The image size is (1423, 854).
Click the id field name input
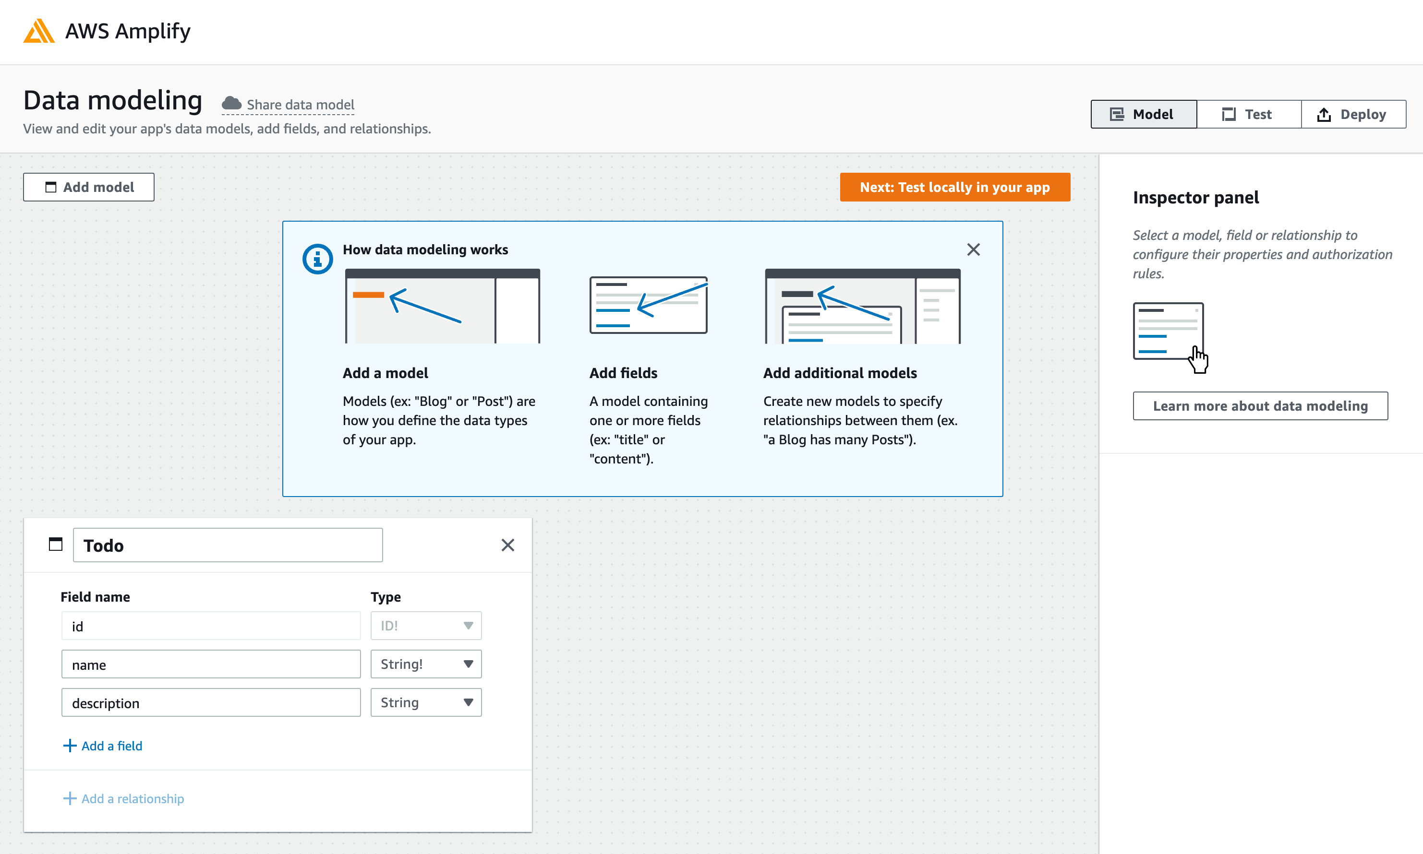click(211, 626)
